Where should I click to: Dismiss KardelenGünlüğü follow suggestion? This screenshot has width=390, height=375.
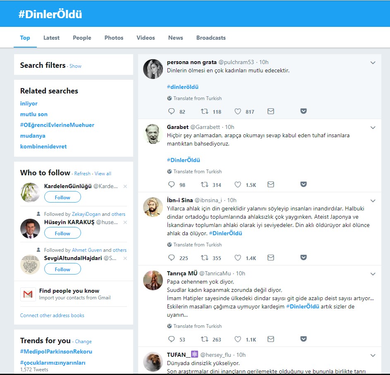point(125,186)
